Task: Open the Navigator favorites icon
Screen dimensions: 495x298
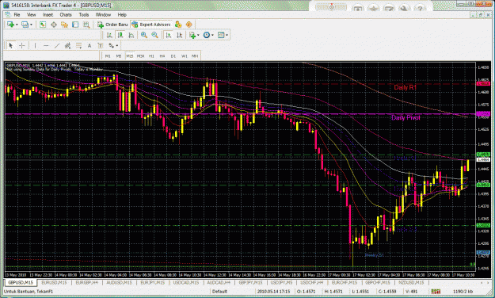Action: 64,25
